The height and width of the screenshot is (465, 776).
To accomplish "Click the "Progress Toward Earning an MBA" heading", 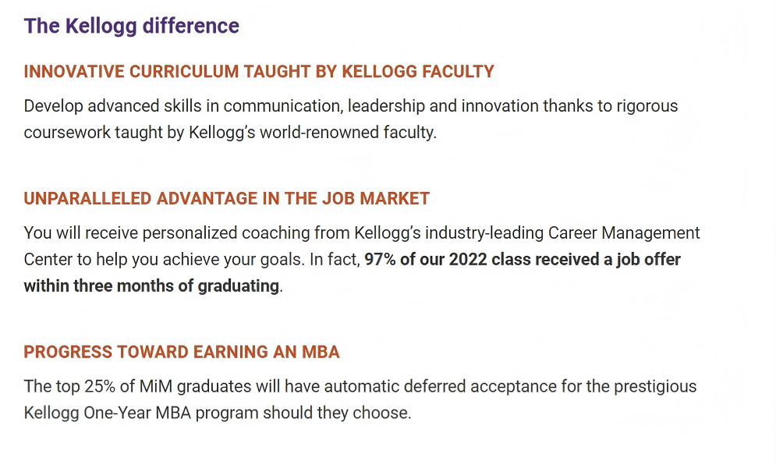I will (182, 352).
